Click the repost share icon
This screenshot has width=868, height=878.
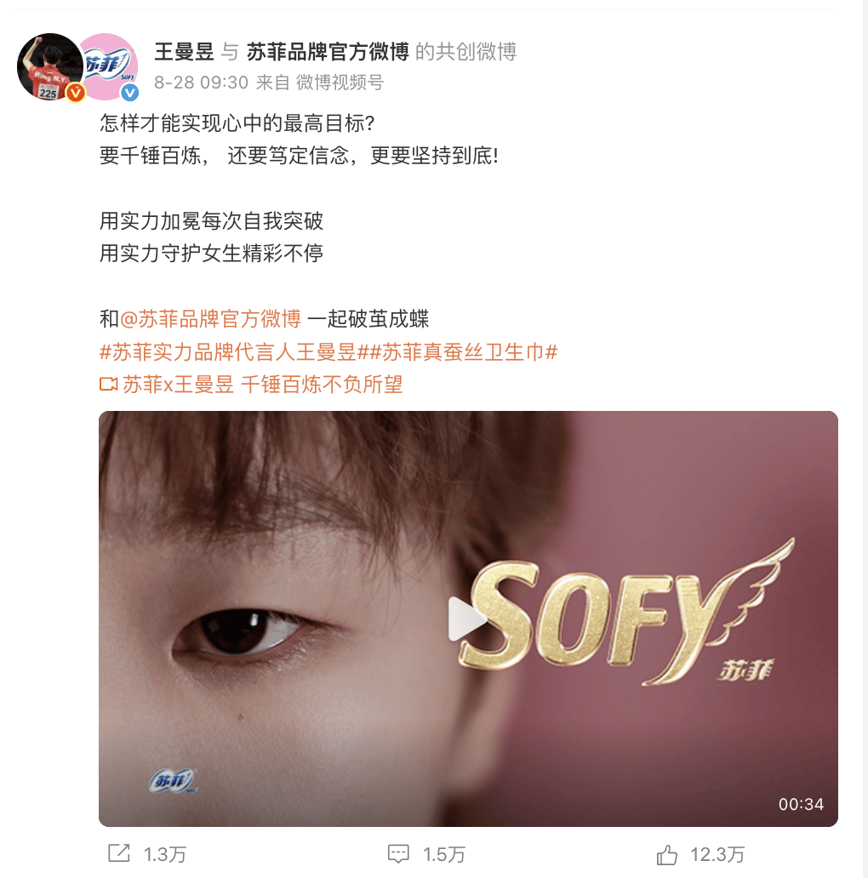tap(119, 853)
